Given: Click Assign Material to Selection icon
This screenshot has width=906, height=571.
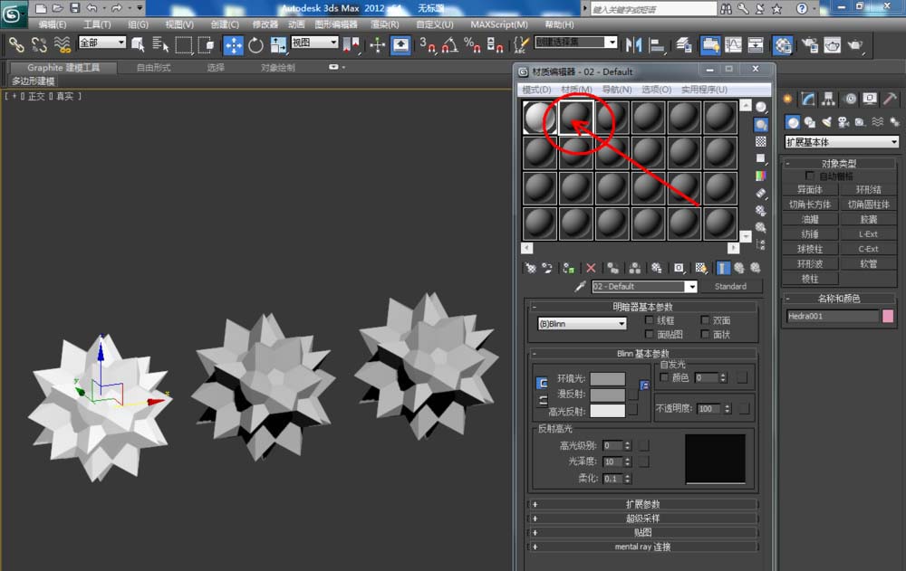Looking at the screenshot, I should pyautogui.click(x=569, y=268).
